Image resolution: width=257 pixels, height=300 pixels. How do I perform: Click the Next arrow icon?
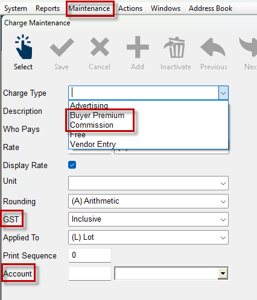[x=248, y=47]
